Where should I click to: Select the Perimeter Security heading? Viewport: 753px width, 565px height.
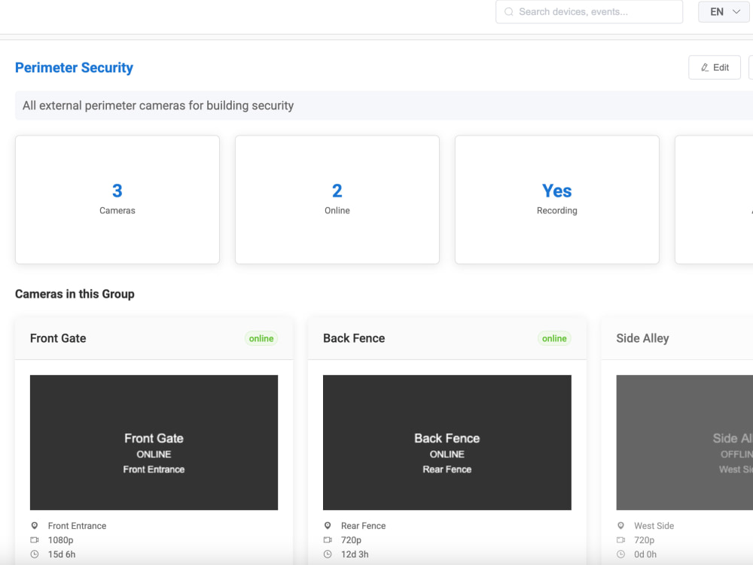coord(74,67)
